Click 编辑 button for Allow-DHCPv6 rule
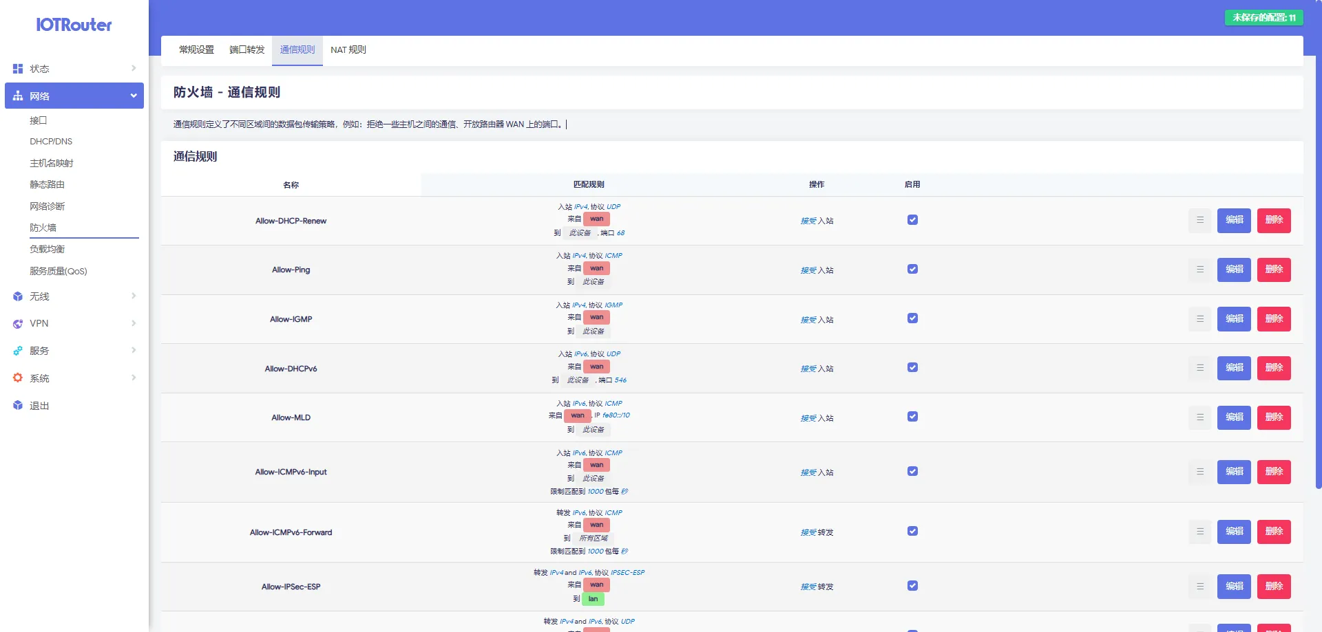Screen dimensions: 1322x632 tap(1233, 368)
